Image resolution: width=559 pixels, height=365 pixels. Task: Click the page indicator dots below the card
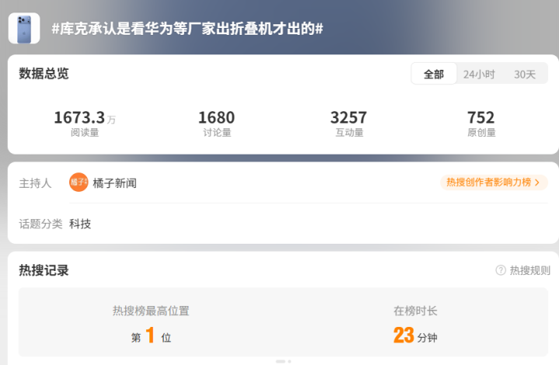click(284, 361)
